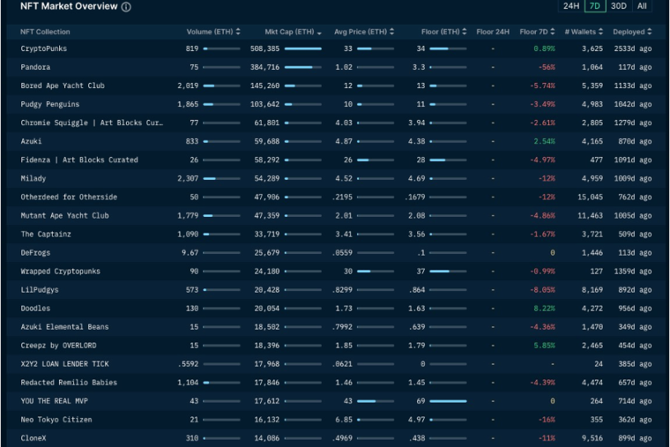Image resolution: width=670 pixels, height=447 pixels.
Task: Select the 7D timeframe tab
Action: click(593, 6)
